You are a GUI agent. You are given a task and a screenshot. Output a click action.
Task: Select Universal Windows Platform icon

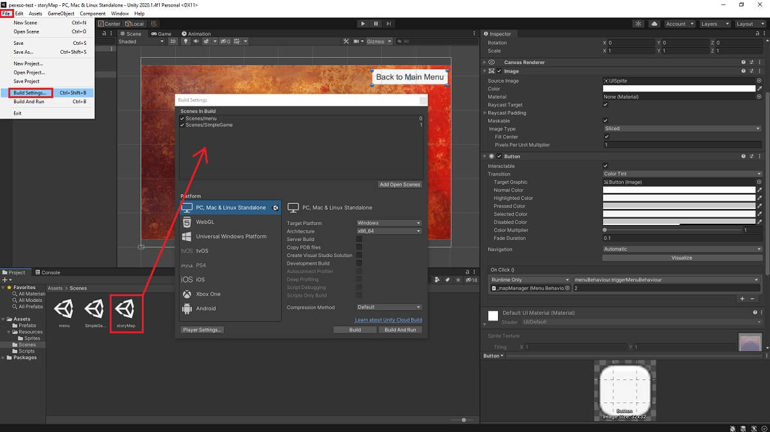[x=187, y=237]
